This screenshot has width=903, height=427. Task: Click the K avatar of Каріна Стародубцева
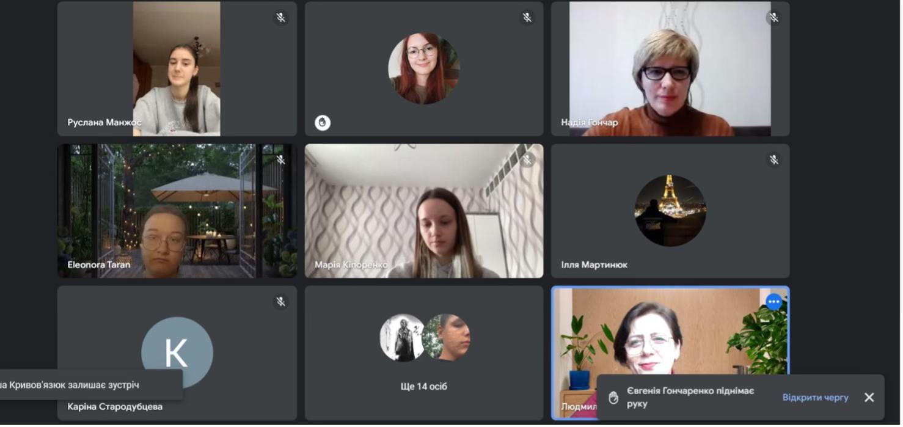tap(177, 352)
